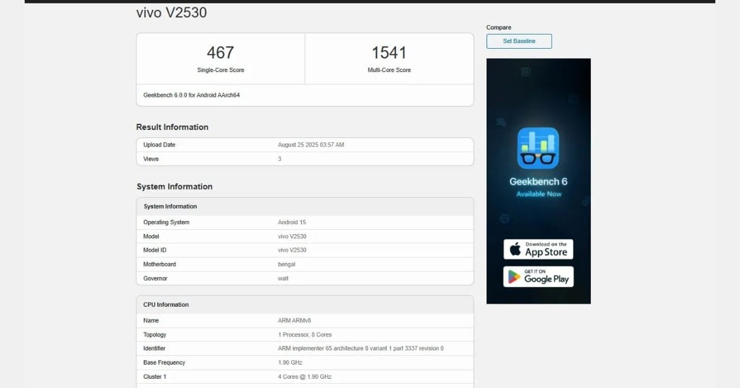Click the 'Motherboard' row label

click(160, 264)
